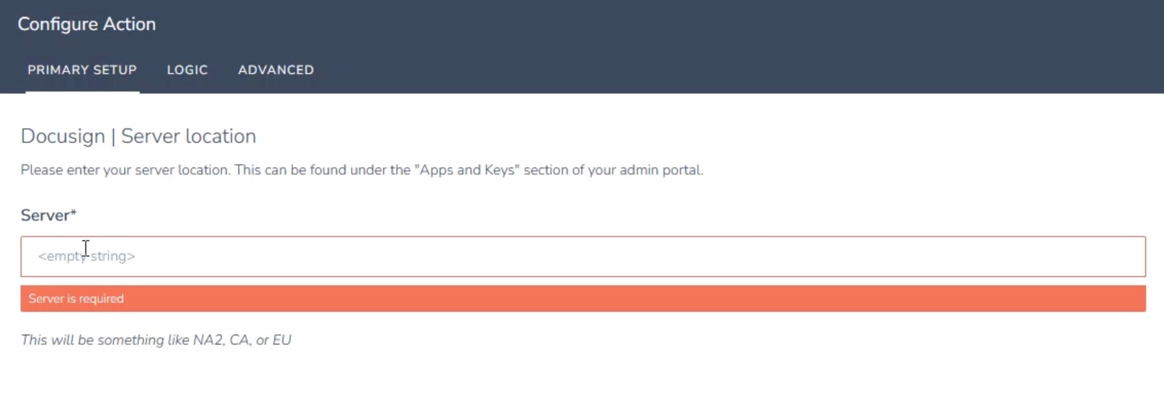Click "This will be something like" hint text
Image resolution: width=1164 pixels, height=399 pixels.
[105, 340]
